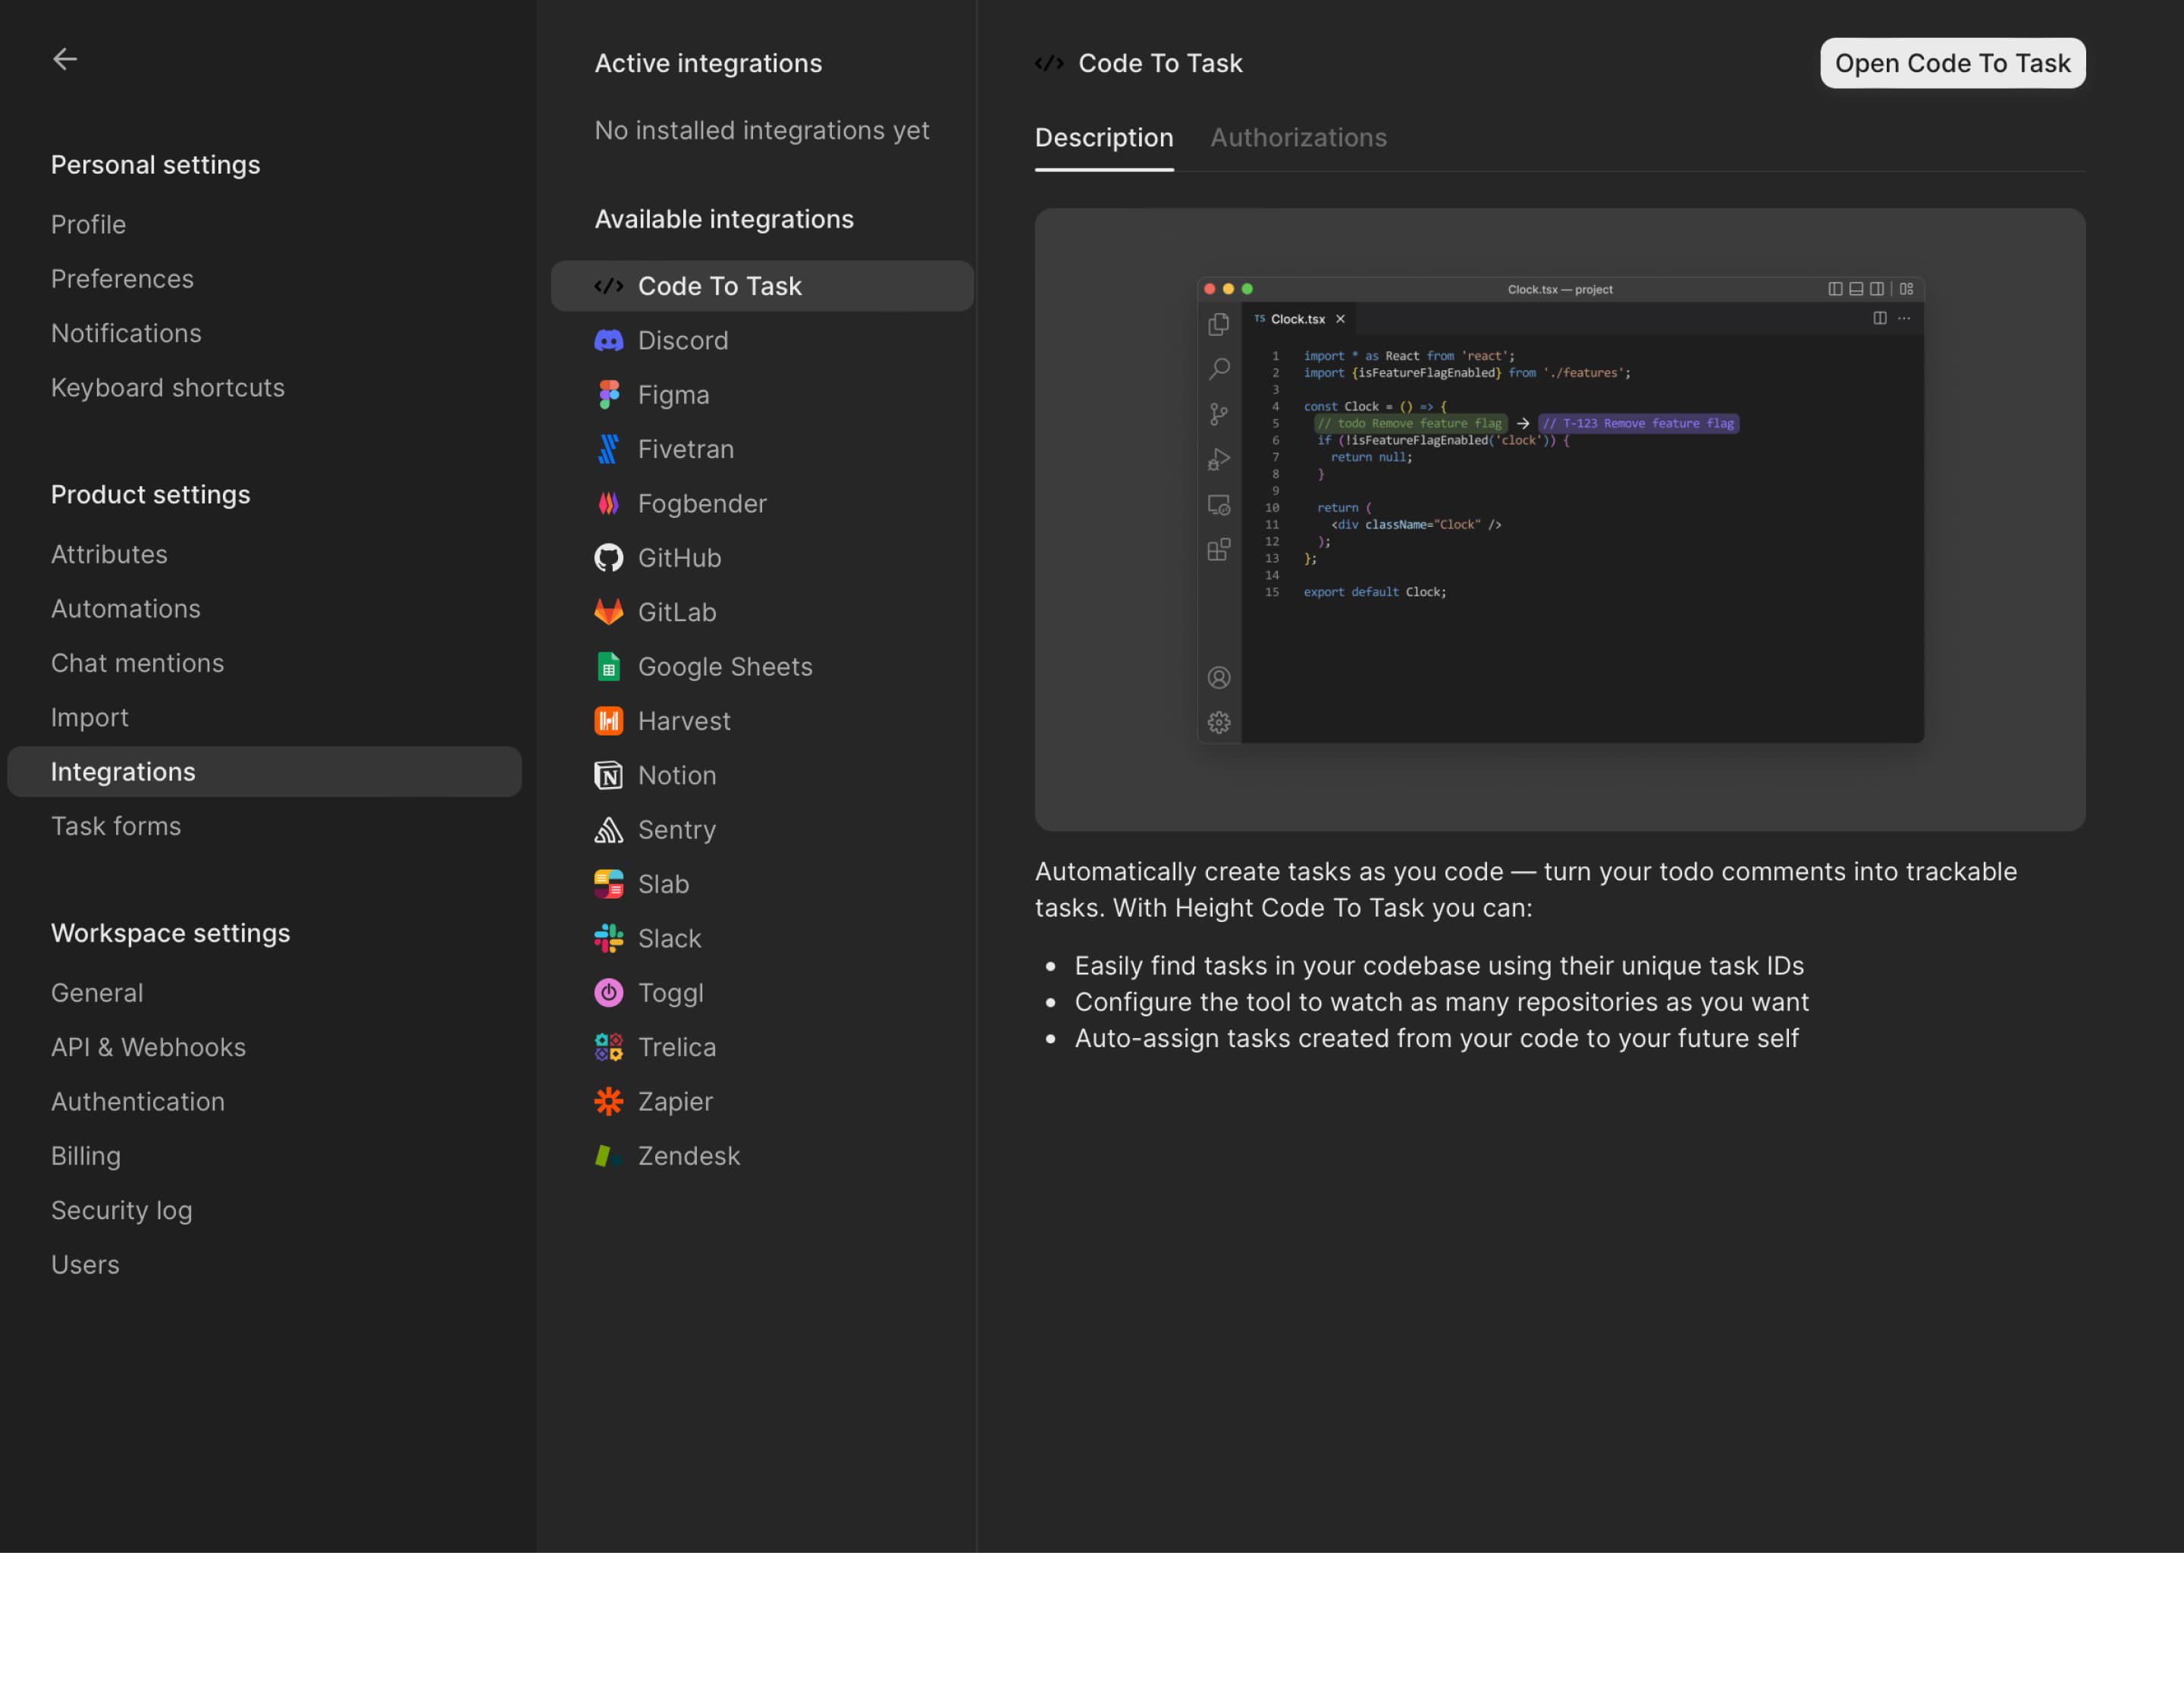This screenshot has width=2184, height=1706.
Task: Open Code To Task button
Action: pyautogui.click(x=1952, y=63)
